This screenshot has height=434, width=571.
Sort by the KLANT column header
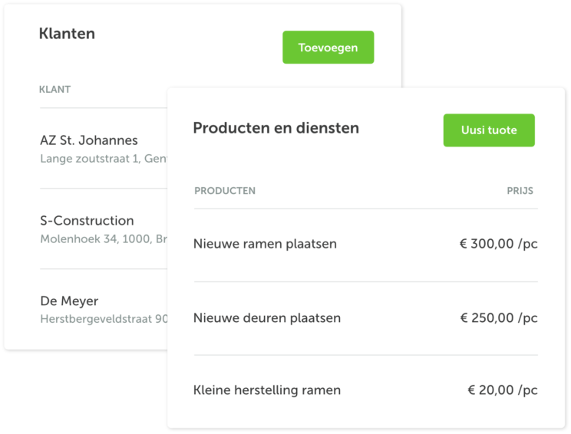55,90
